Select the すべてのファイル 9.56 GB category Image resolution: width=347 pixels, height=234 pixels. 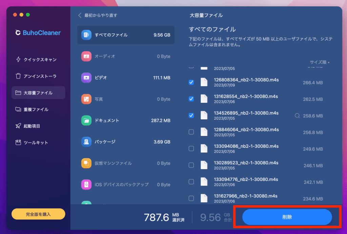(126, 35)
